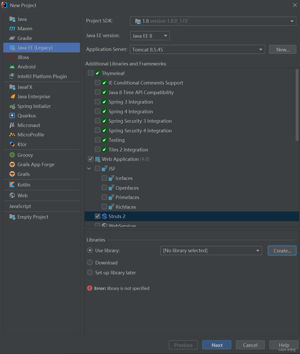Click the Create... library button

point(282,251)
